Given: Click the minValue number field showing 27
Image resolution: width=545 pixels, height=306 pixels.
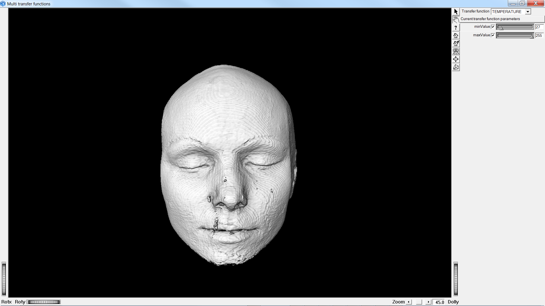Looking at the screenshot, I should [539, 27].
